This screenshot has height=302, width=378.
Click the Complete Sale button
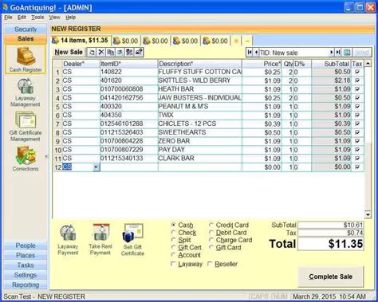(x=330, y=277)
